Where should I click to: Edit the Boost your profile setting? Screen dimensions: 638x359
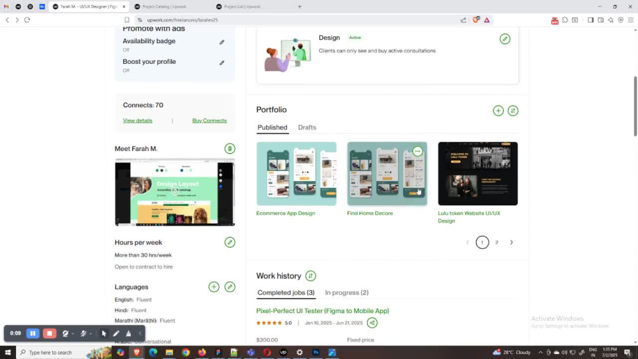pyautogui.click(x=222, y=63)
